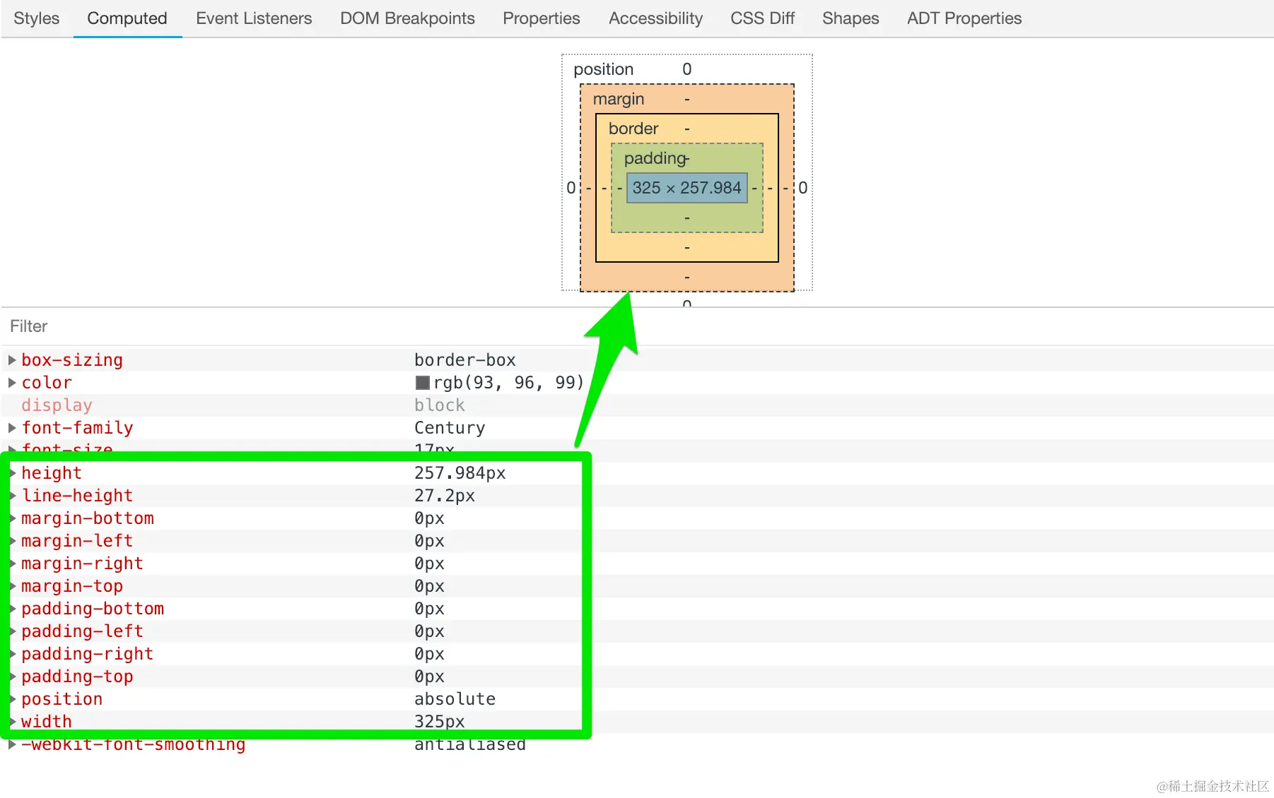Click the rgb(93, 96, 99) color swatch

click(x=423, y=383)
